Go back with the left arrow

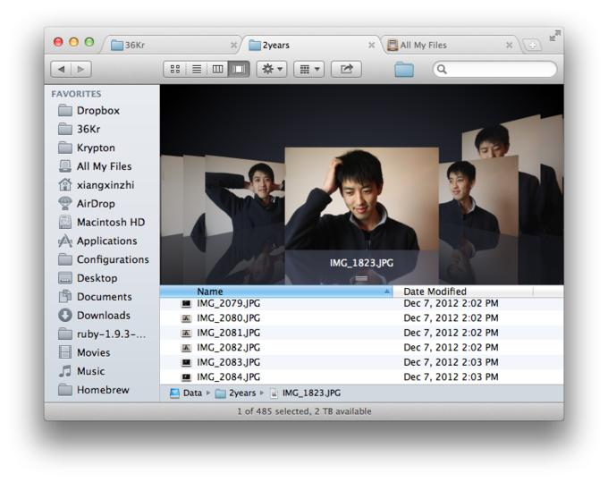[x=61, y=70]
